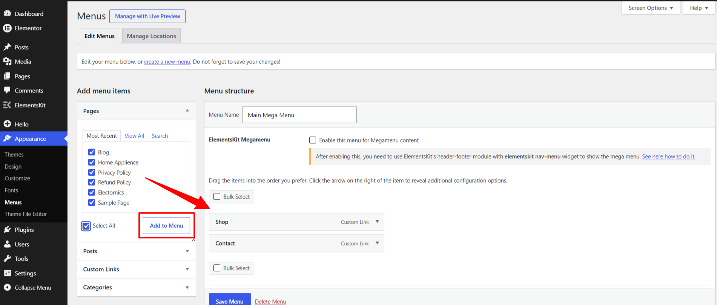Click the Add to Menu button
717x305 pixels.
tap(166, 226)
